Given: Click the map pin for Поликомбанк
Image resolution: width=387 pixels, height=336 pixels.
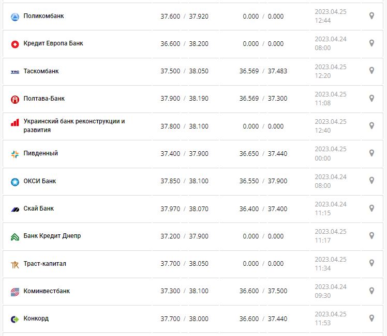Looking at the screenshot, I should pos(371,16).
